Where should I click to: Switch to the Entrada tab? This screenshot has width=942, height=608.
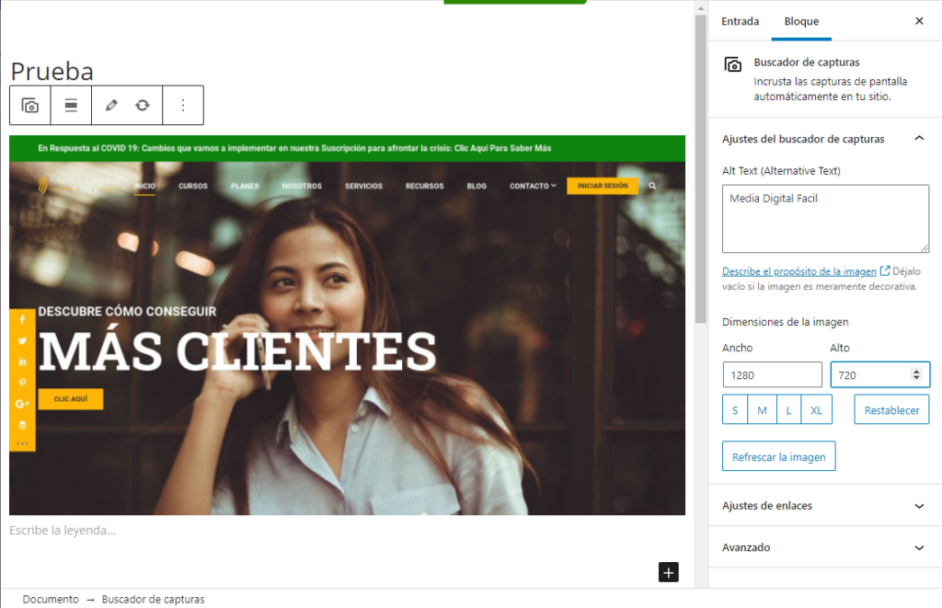click(x=741, y=20)
